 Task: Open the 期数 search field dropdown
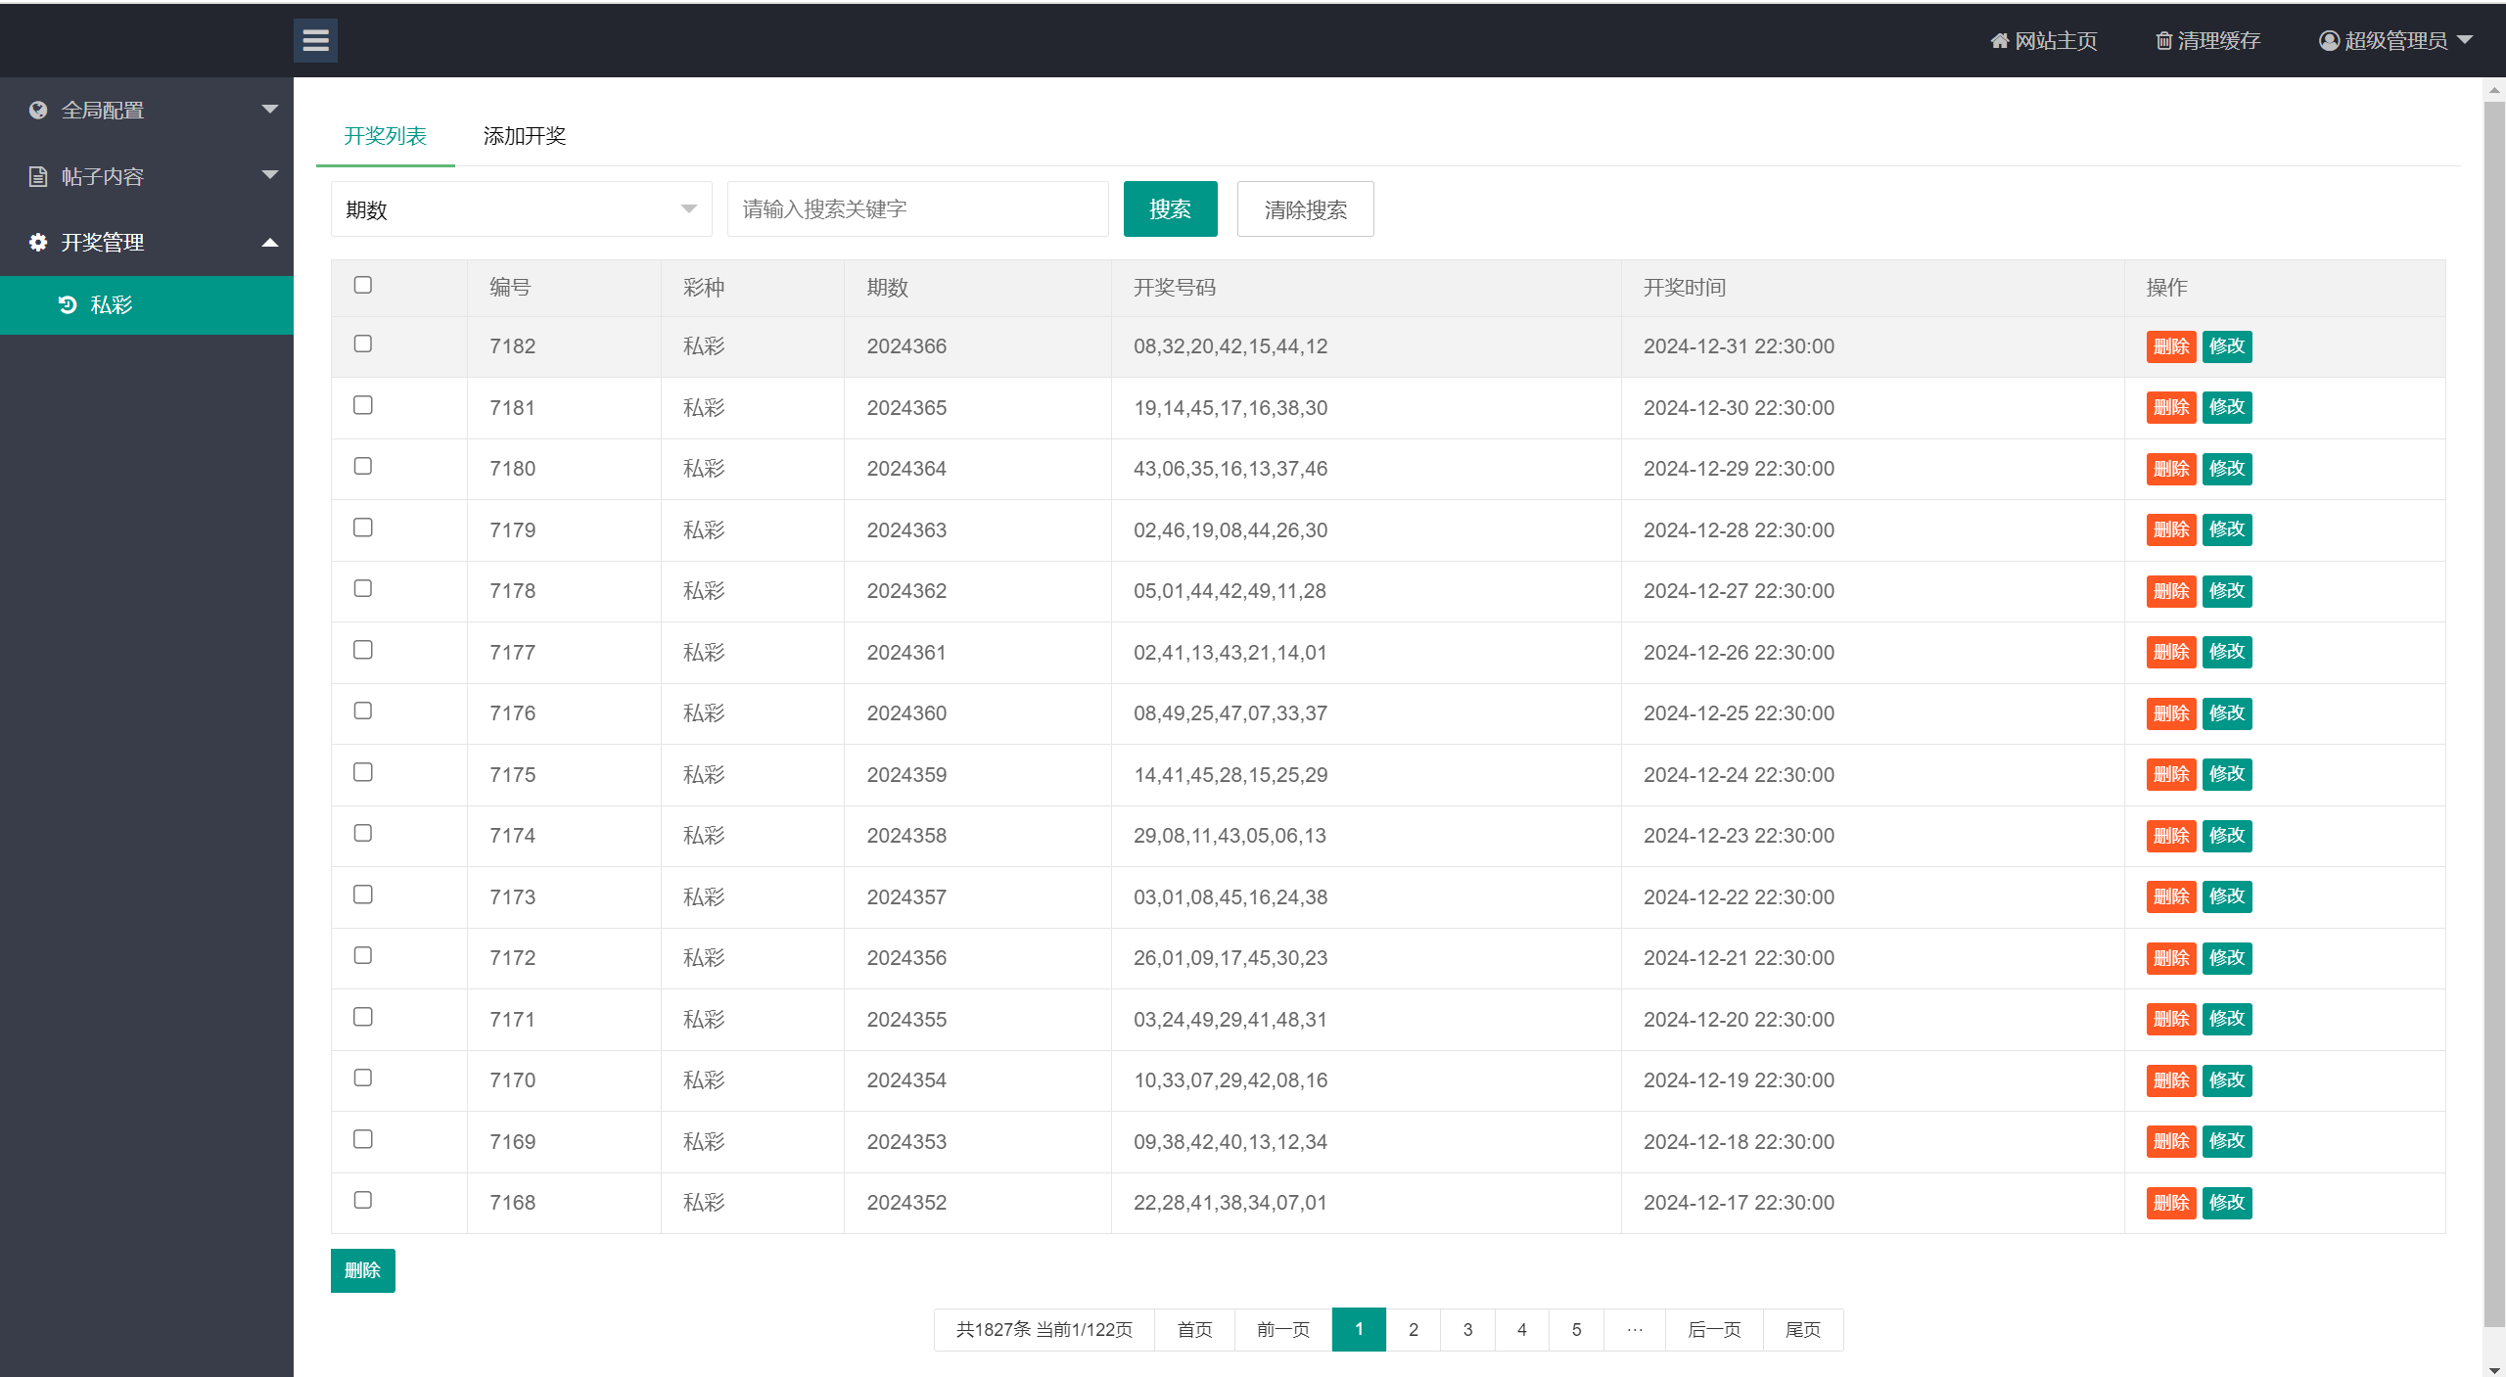tap(521, 209)
